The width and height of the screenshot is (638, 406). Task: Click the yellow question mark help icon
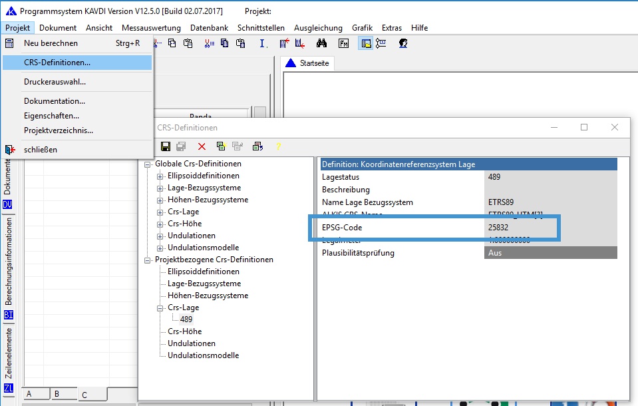point(278,146)
